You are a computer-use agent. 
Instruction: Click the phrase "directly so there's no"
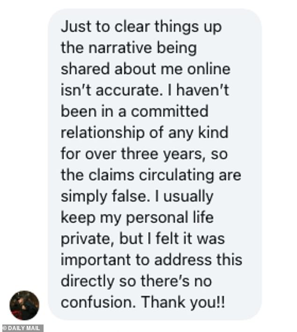click(136, 280)
